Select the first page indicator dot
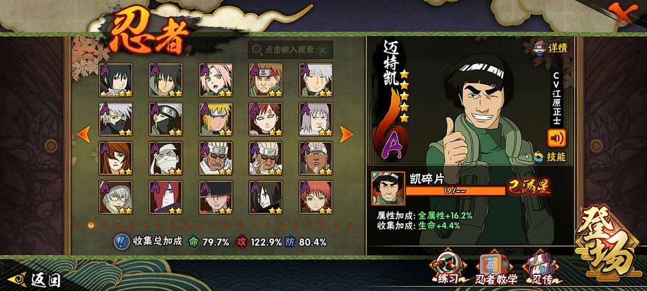The image size is (647, 291). click(x=77, y=225)
